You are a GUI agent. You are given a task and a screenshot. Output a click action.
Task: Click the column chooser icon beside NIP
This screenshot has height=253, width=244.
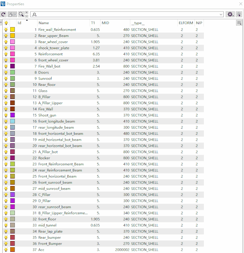tap(239, 23)
